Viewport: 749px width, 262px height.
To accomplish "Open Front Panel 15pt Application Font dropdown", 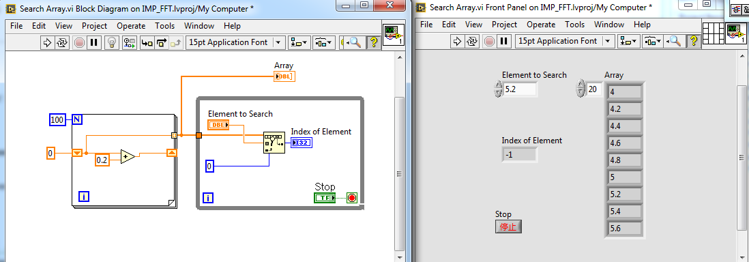I will pos(565,41).
